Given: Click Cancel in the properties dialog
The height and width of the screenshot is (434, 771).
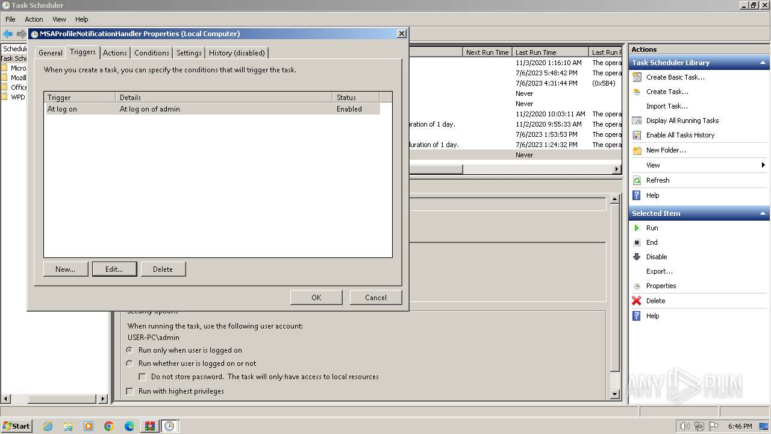Looking at the screenshot, I should (376, 297).
